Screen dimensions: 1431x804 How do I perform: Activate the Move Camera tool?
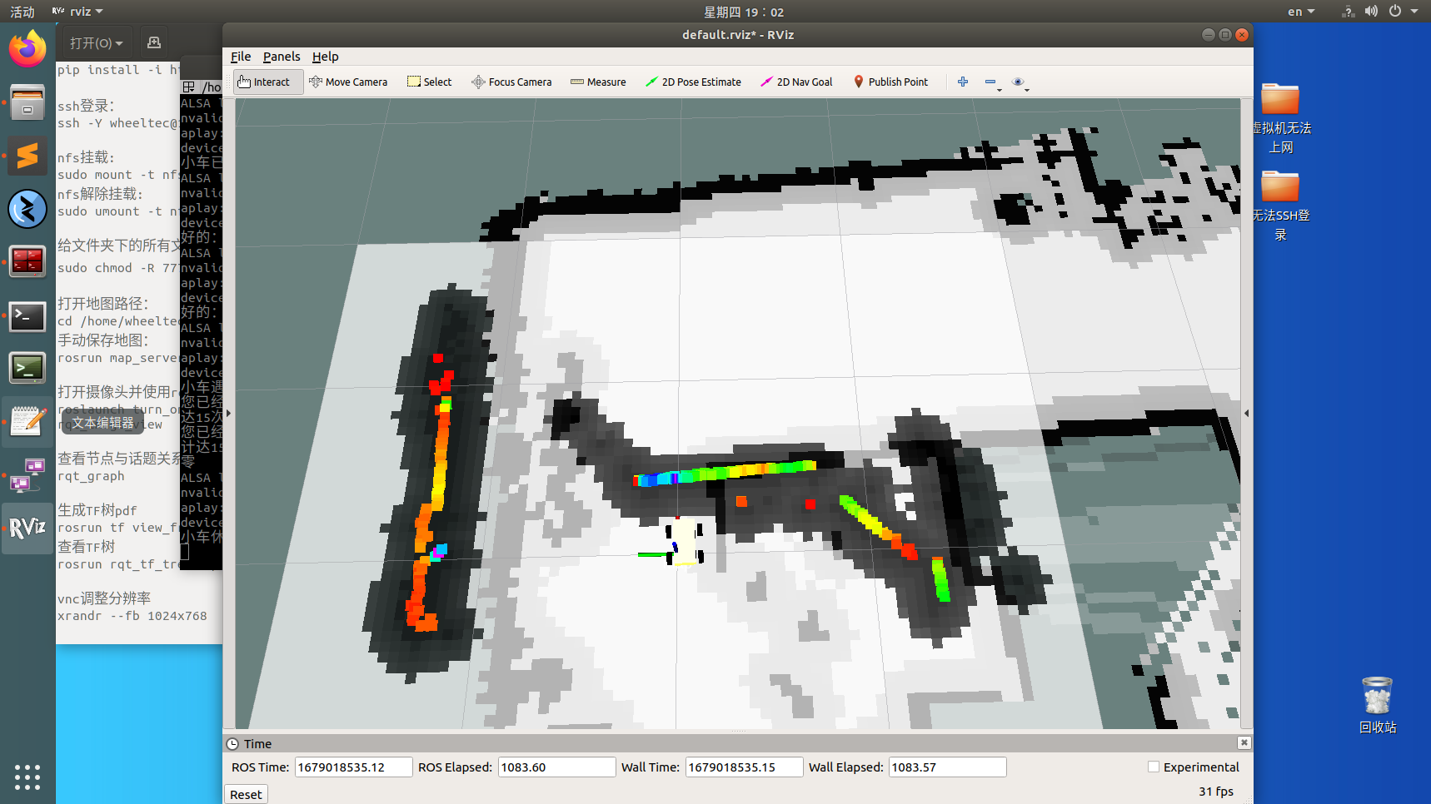click(x=348, y=82)
